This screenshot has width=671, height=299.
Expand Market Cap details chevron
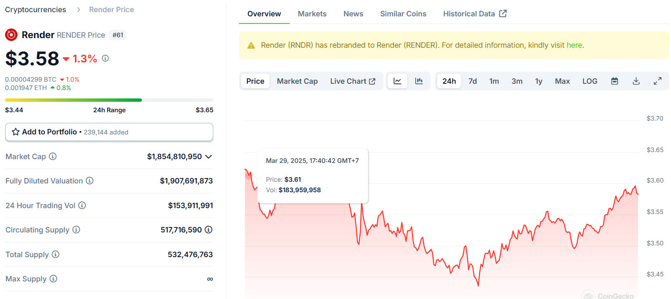208,157
